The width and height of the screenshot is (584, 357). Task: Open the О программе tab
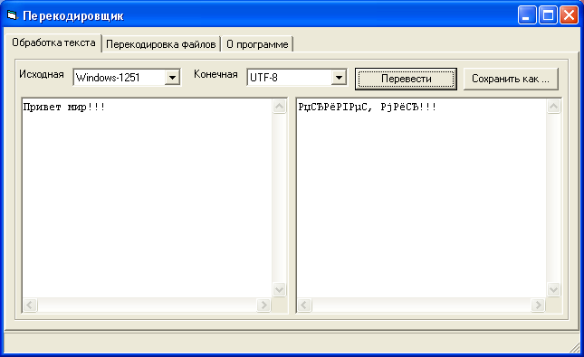(257, 44)
